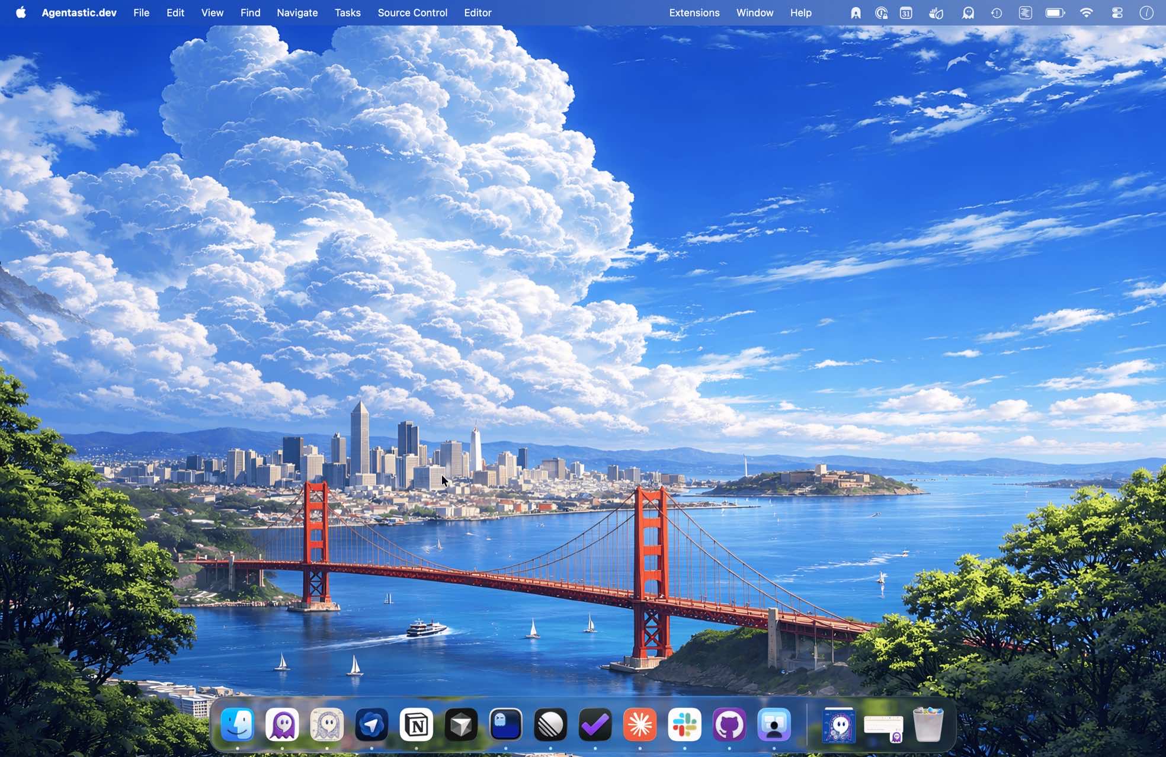This screenshot has width=1166, height=757.
Task: Click the Wi-Fi status icon
Action: [x=1086, y=13]
